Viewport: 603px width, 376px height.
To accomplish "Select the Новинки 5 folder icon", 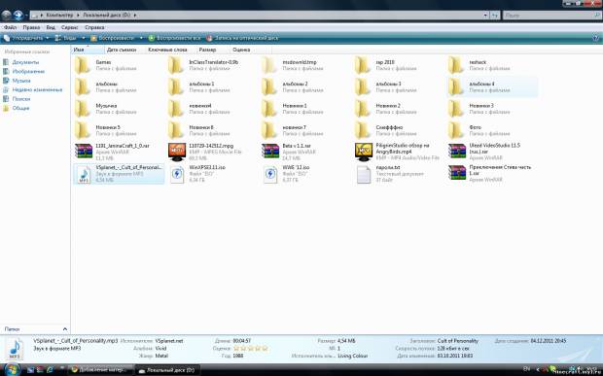I will [x=83, y=130].
